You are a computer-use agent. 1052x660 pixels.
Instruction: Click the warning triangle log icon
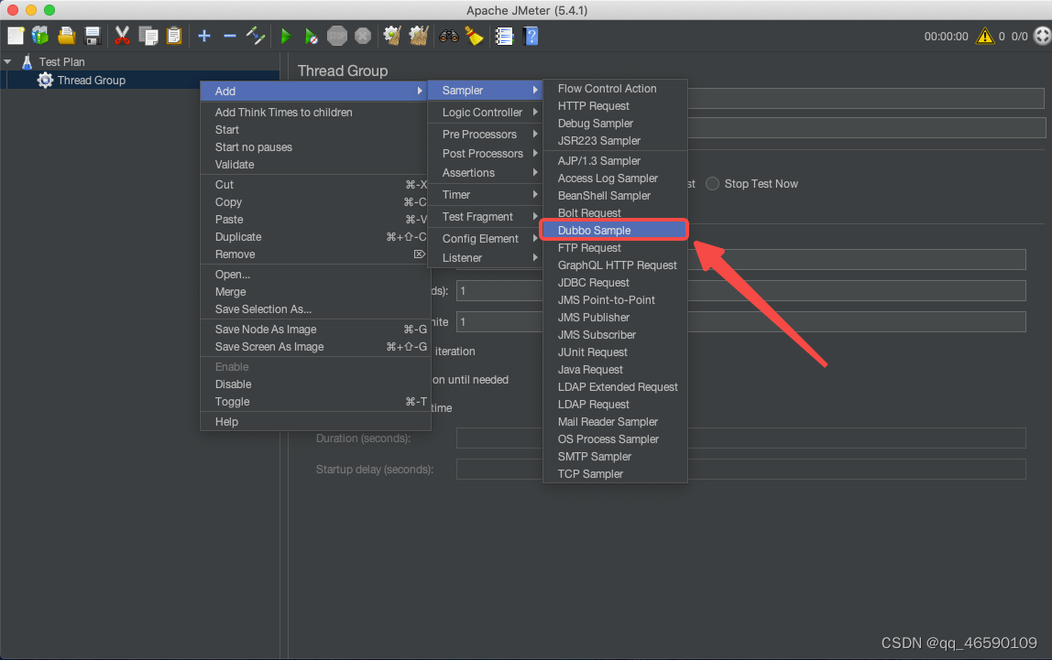point(984,36)
